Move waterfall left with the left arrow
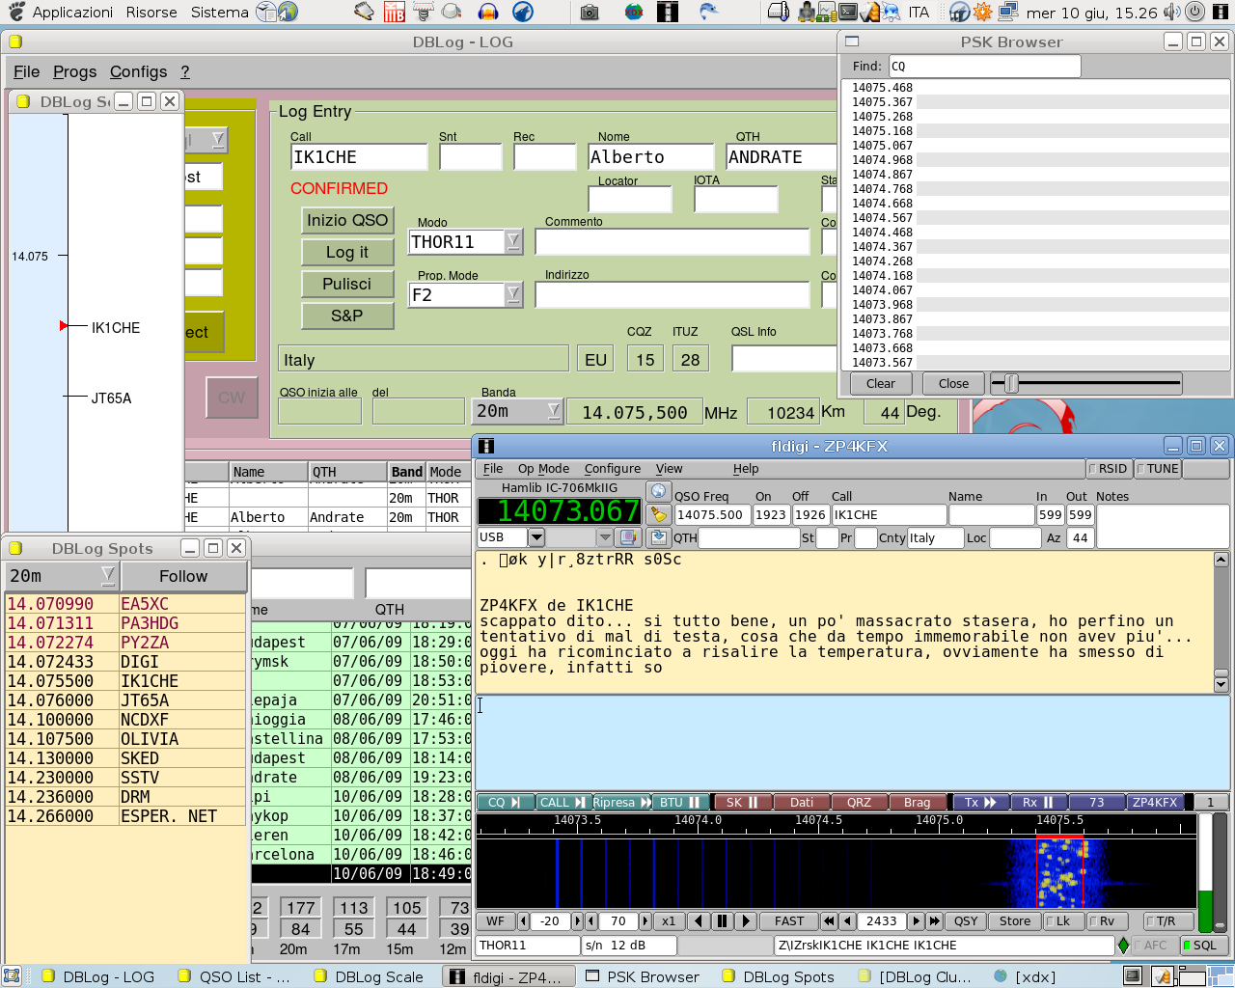 pyautogui.click(x=700, y=921)
